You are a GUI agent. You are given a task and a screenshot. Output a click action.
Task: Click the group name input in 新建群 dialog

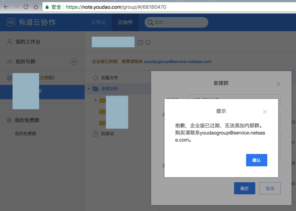point(234,100)
